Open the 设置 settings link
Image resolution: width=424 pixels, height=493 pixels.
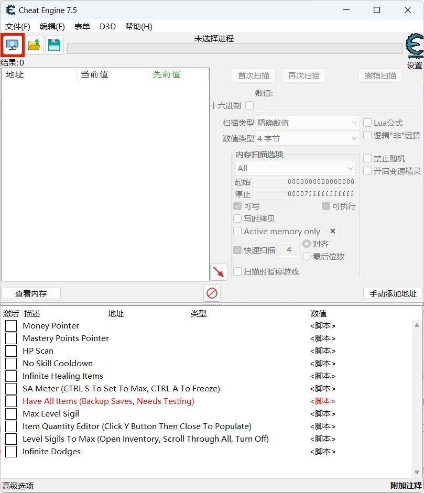pyautogui.click(x=414, y=65)
